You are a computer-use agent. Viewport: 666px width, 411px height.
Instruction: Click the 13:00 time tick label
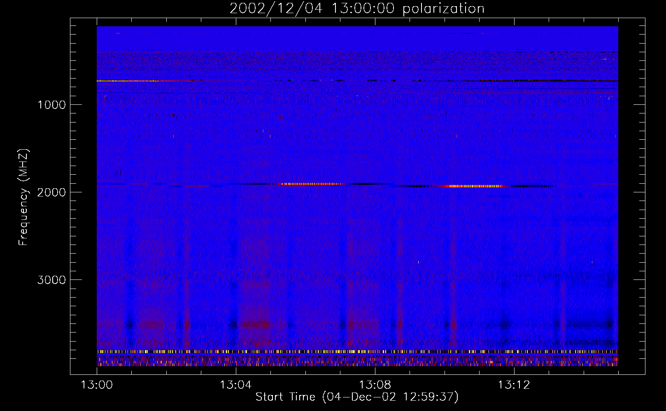[x=97, y=385]
